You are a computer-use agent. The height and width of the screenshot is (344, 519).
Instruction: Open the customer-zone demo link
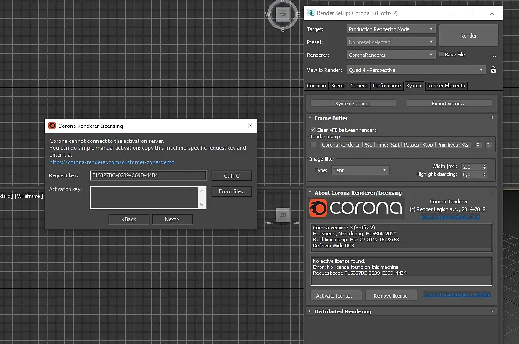pyautogui.click(x=112, y=162)
